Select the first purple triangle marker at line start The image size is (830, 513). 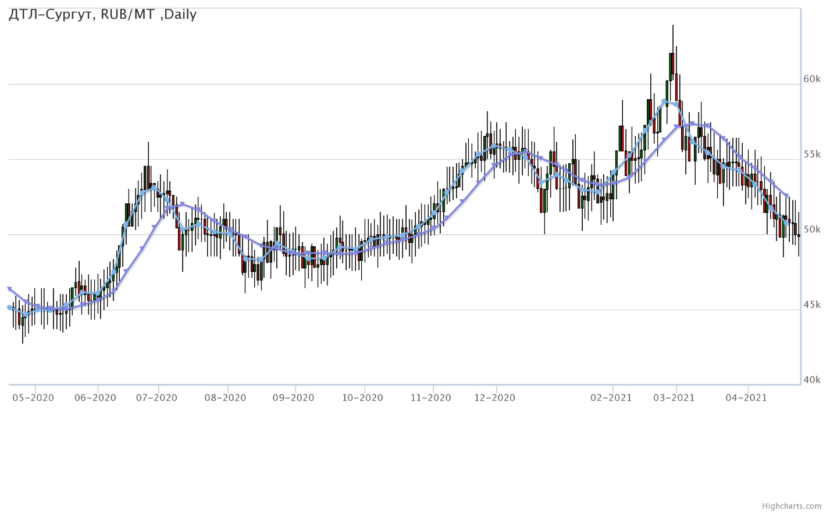tap(9, 289)
